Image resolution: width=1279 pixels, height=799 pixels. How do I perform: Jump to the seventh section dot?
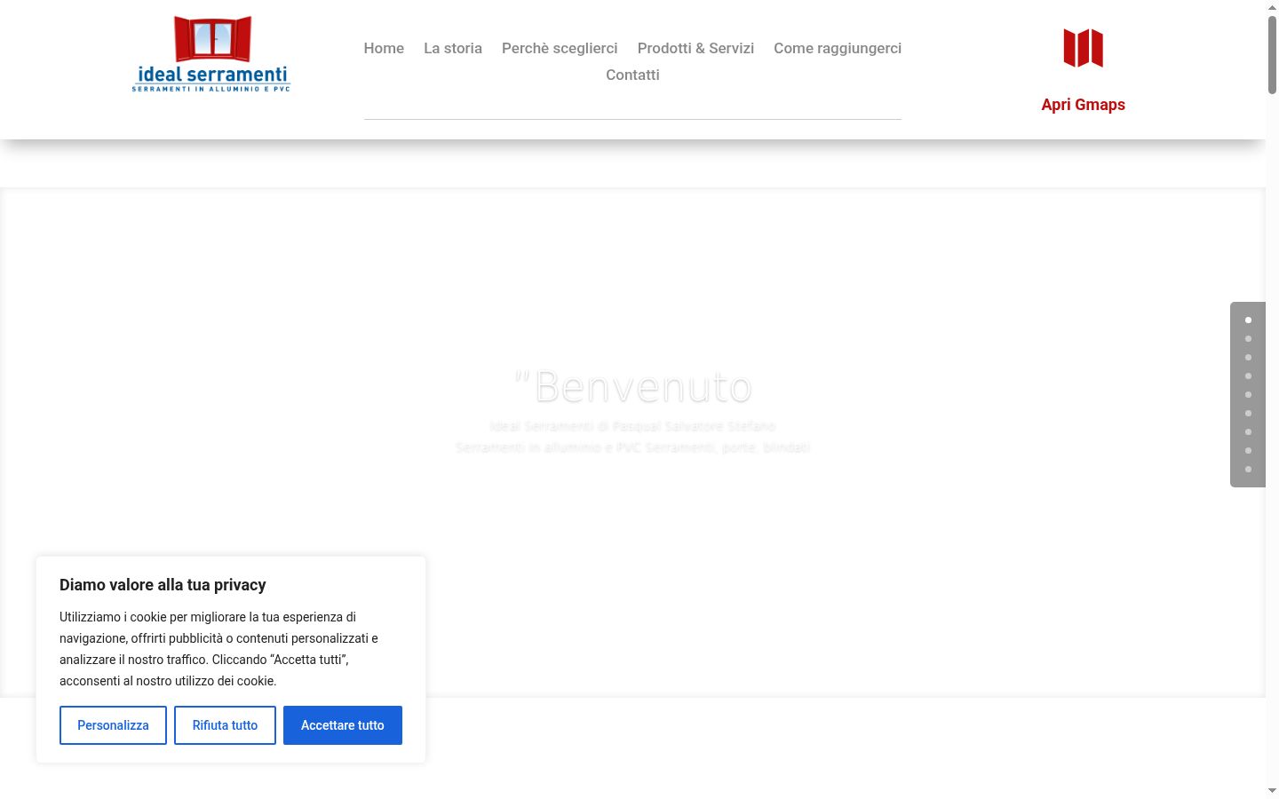(x=1248, y=431)
